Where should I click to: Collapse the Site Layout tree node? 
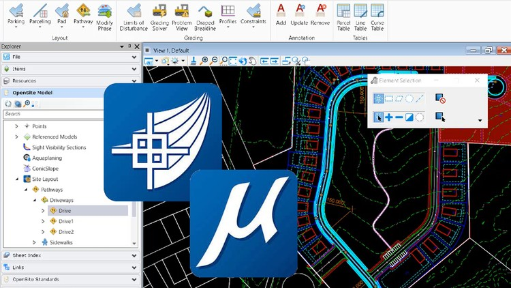coord(16,179)
